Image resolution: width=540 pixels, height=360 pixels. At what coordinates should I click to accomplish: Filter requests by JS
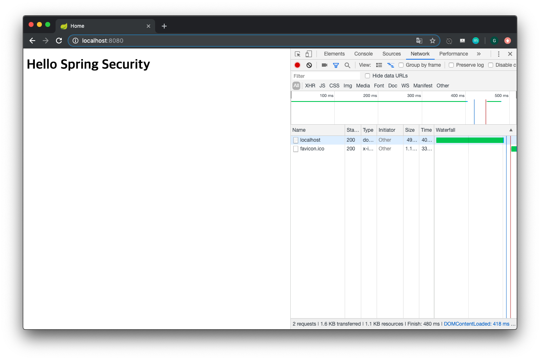[322, 86]
